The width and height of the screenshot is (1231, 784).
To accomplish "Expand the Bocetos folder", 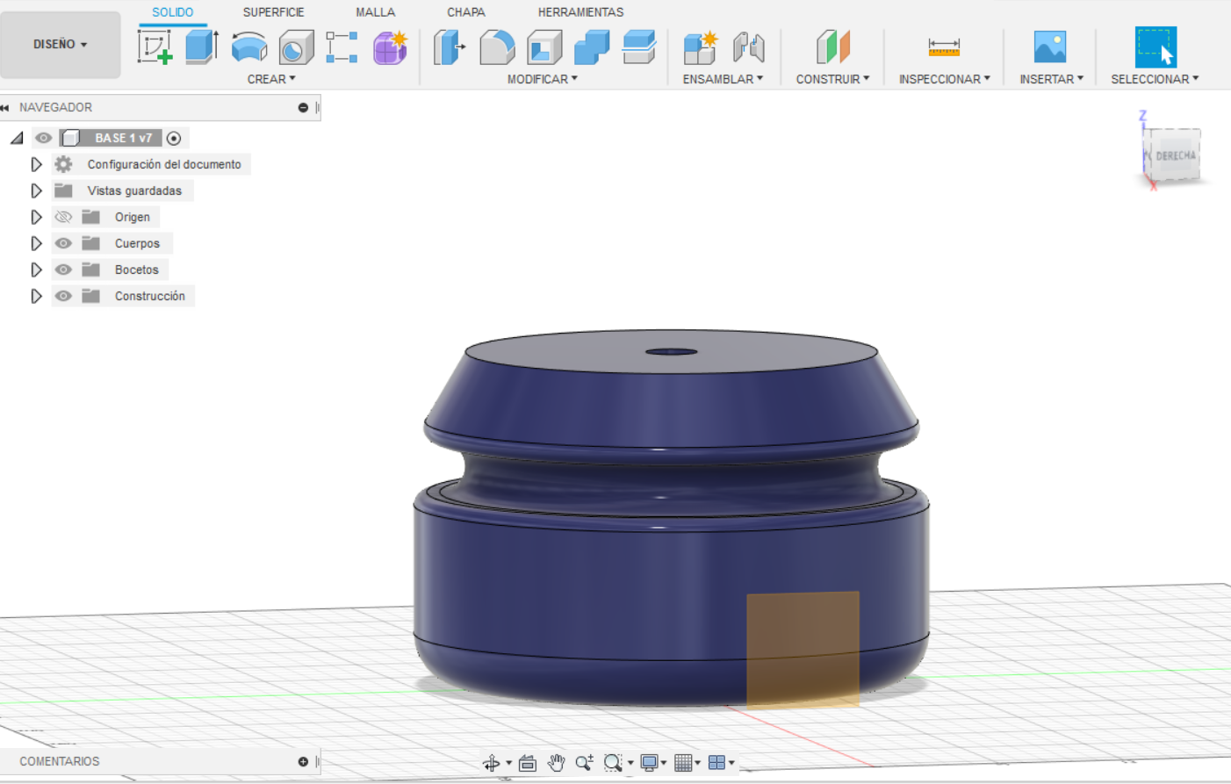I will [36, 270].
